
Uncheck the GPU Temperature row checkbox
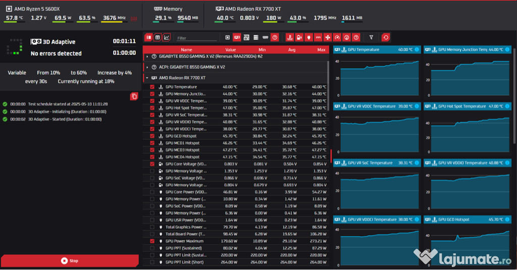coord(152,87)
